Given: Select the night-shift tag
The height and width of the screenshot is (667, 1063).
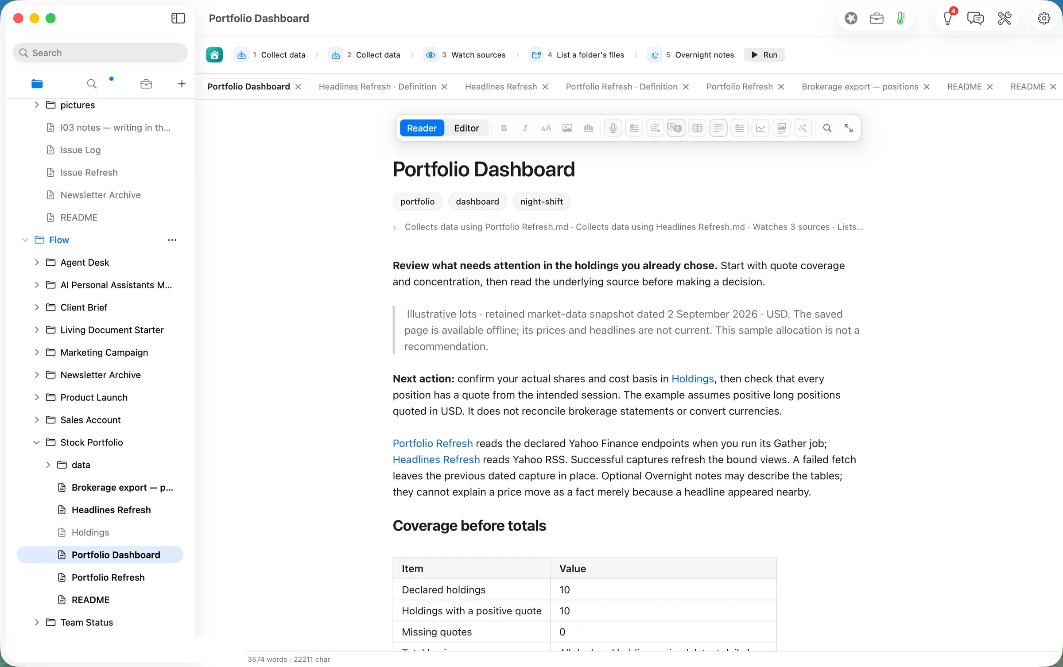Looking at the screenshot, I should click(541, 202).
